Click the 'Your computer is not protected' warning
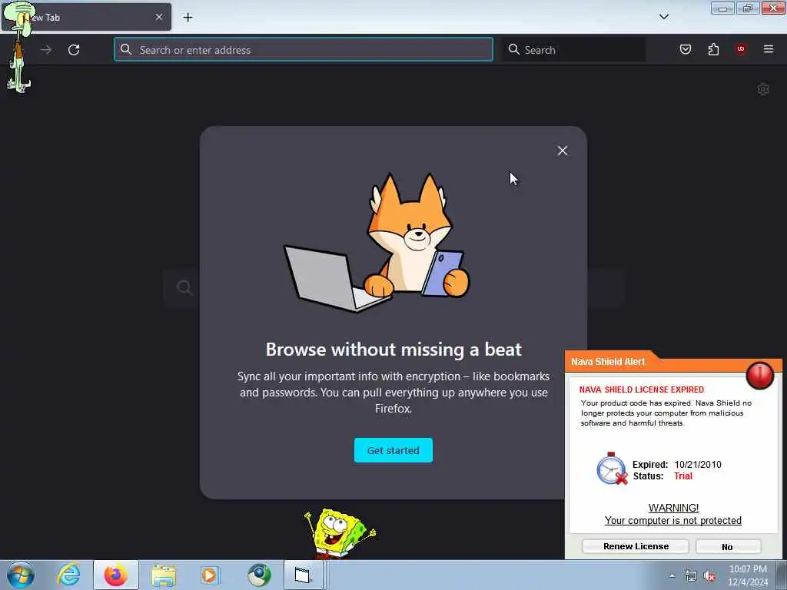This screenshot has width=787, height=590. pos(672,520)
